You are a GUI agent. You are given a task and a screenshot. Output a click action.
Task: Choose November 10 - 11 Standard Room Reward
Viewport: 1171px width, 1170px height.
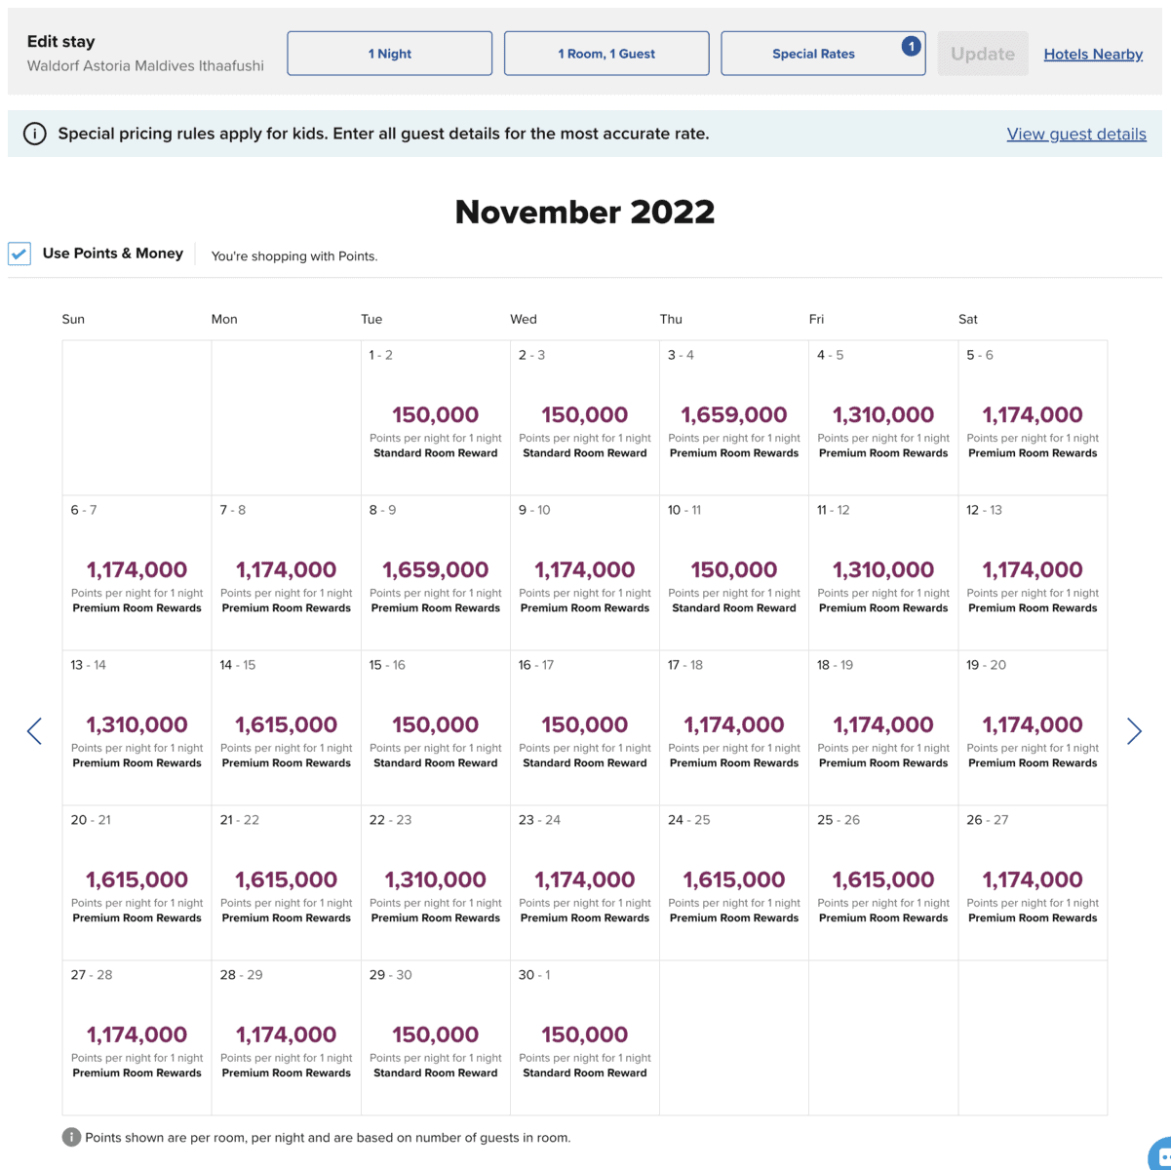tap(734, 572)
